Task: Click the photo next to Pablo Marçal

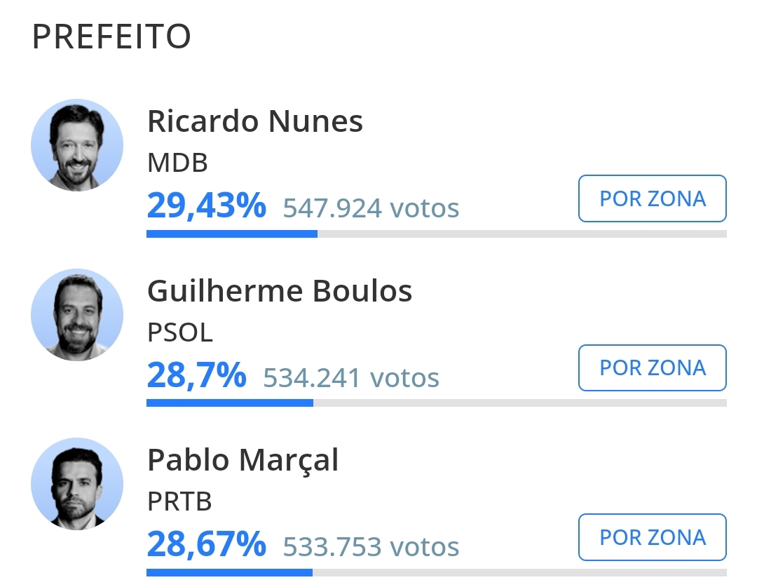Action: coord(77,484)
